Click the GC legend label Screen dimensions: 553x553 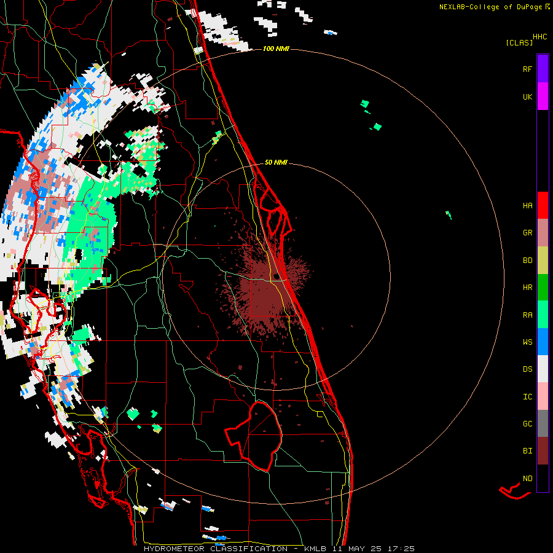[527, 424]
